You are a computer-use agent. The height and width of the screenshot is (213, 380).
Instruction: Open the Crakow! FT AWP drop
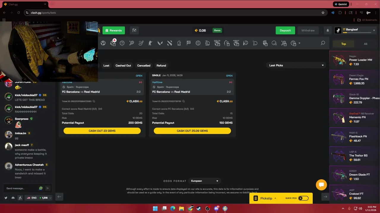pos(355,194)
